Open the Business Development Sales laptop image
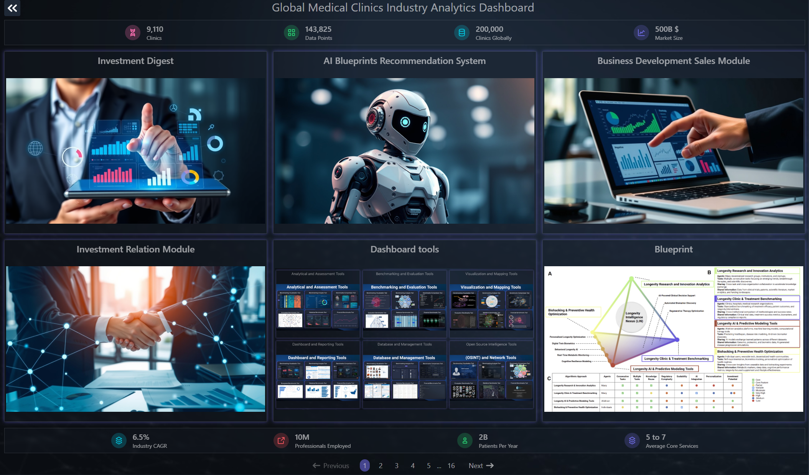 (673, 151)
